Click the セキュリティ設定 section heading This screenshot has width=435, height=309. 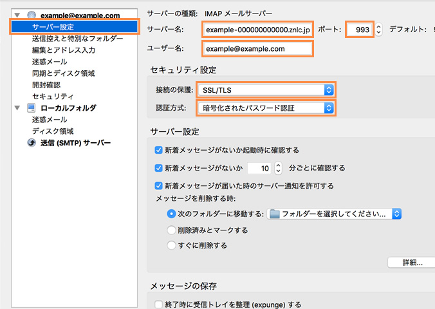click(183, 70)
